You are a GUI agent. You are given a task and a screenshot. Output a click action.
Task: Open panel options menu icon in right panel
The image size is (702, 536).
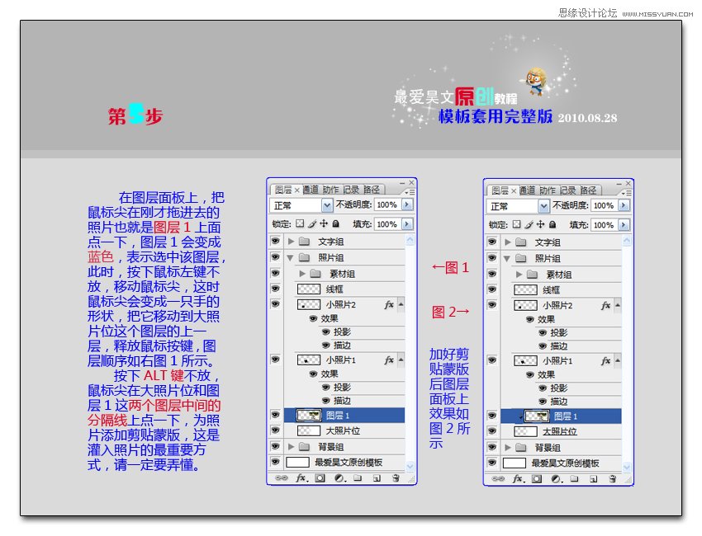(626, 193)
